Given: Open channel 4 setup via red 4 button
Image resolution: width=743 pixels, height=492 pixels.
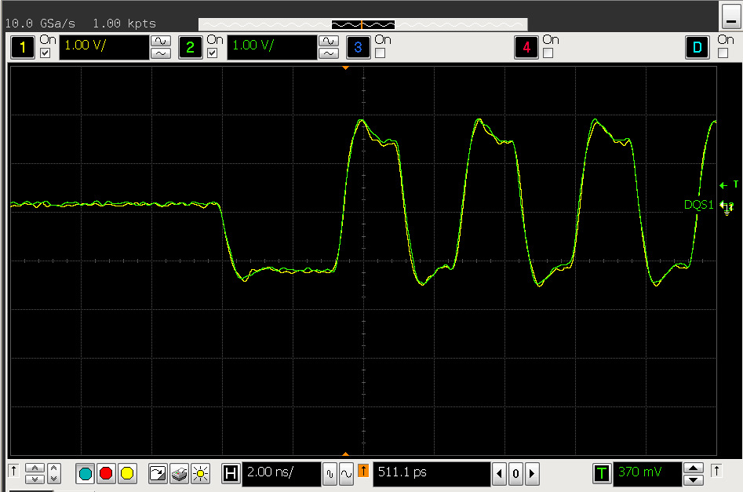Looking at the screenshot, I should [526, 47].
